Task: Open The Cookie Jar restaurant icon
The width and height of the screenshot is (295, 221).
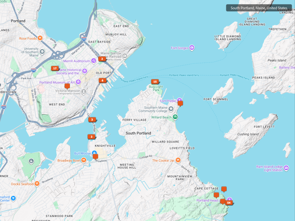Action: 178,160
